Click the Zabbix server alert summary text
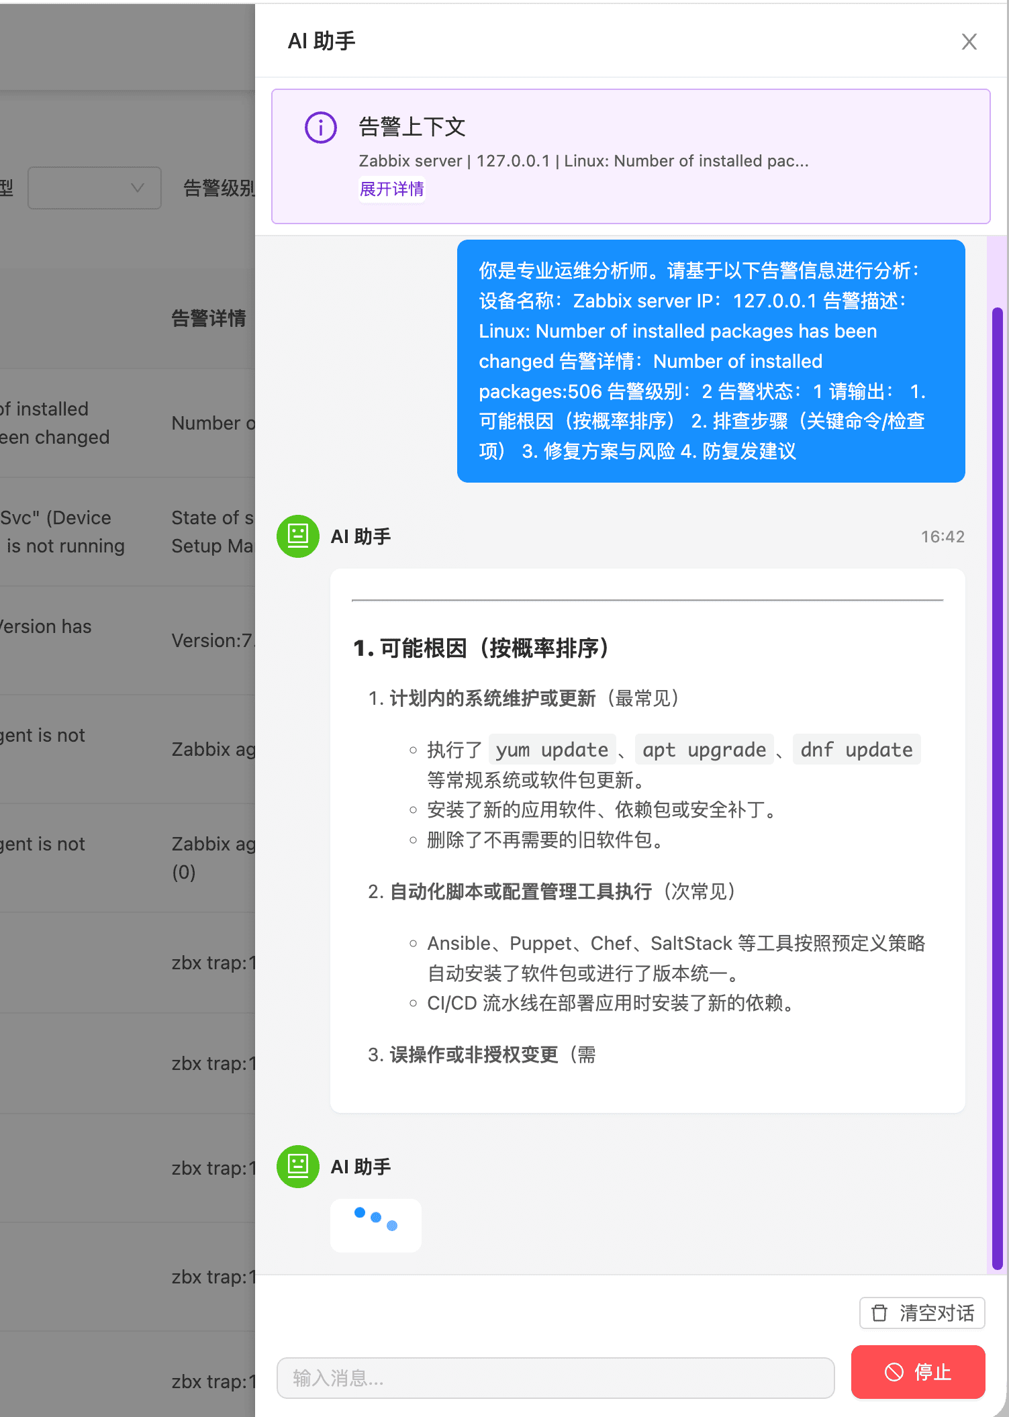Viewport: 1009px width, 1417px height. (583, 161)
